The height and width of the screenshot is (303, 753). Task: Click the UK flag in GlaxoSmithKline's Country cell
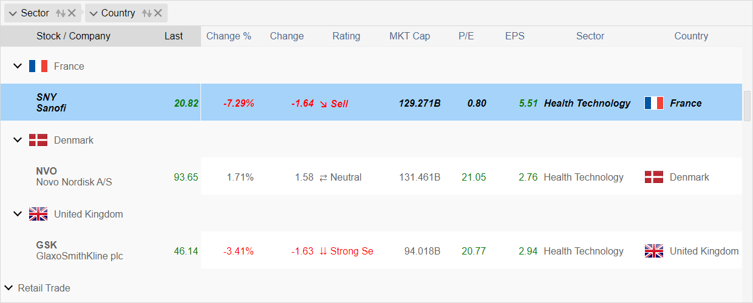tap(654, 251)
